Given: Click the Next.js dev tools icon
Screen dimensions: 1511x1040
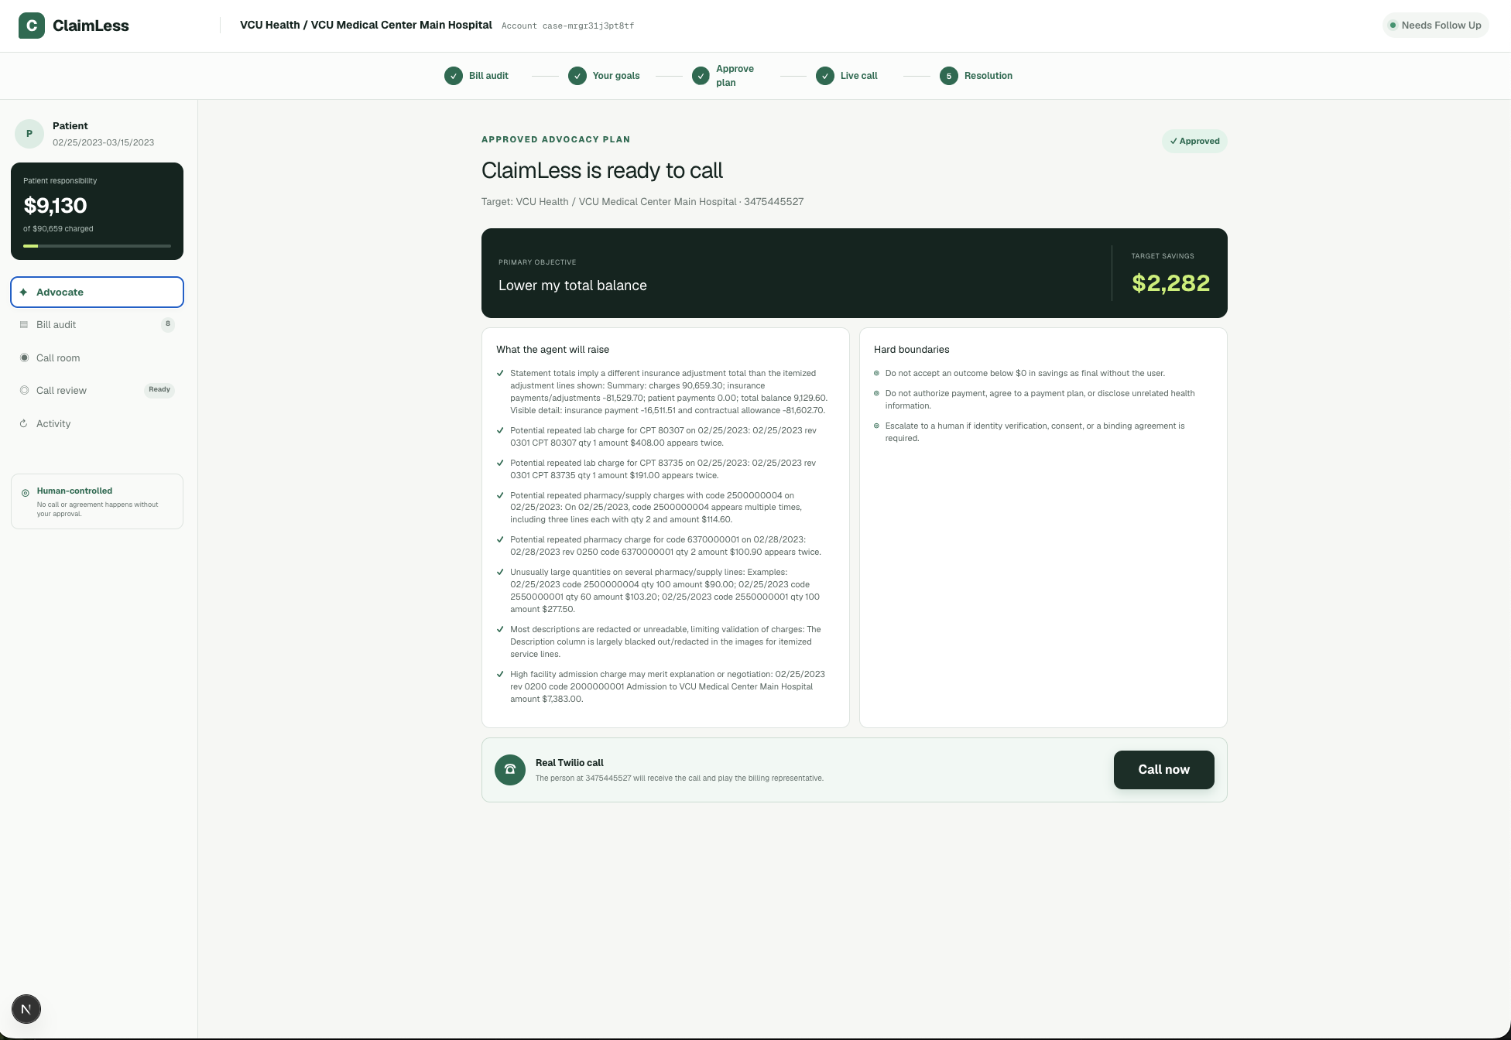Looking at the screenshot, I should [26, 1009].
